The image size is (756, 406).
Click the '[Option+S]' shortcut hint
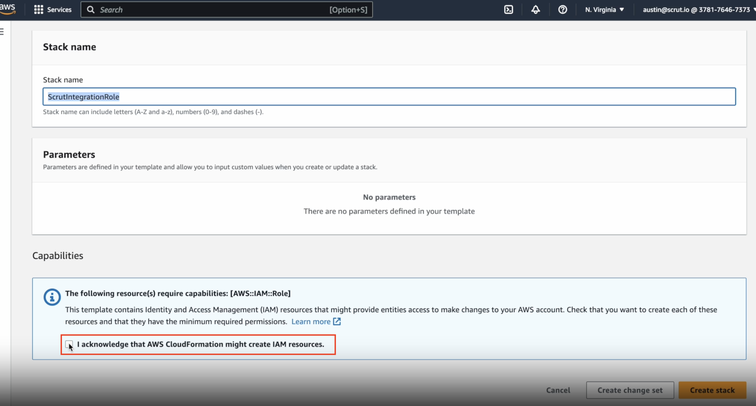point(348,10)
